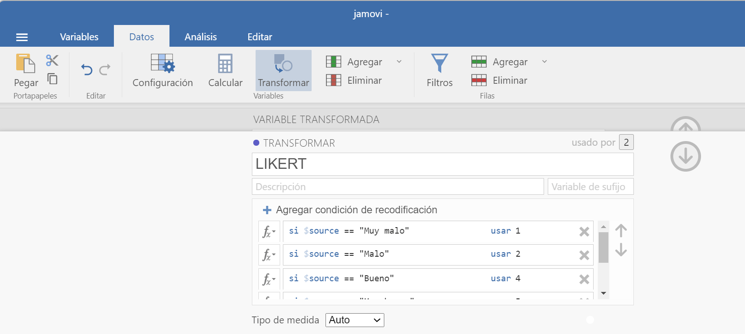Viewport: 745px width, 334px height.
Task: Open the hamburger main menu
Action: coord(22,37)
